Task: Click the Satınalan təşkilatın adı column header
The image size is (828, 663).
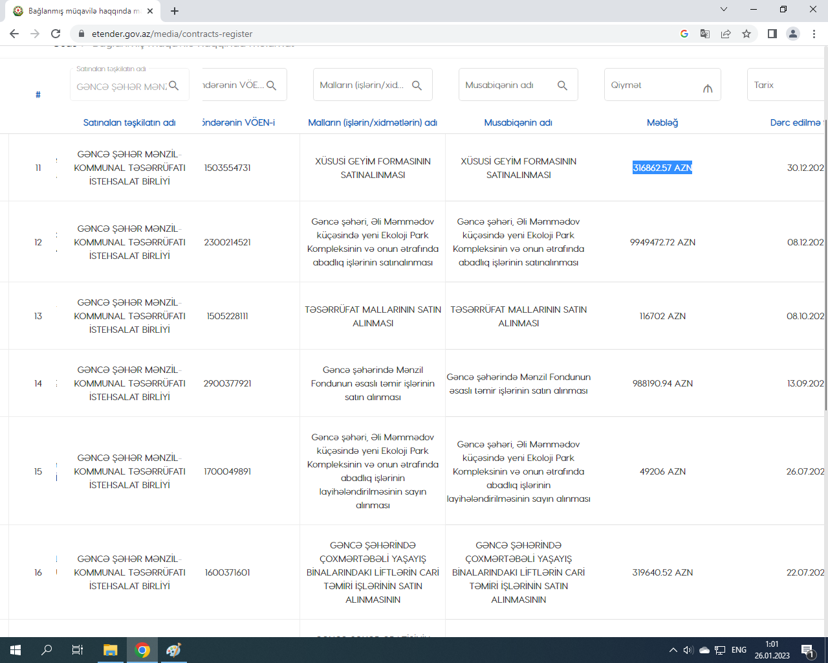Action: pyautogui.click(x=129, y=122)
